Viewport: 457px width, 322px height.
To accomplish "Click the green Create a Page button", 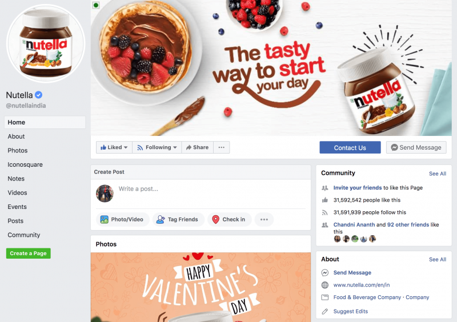I will coord(28,253).
